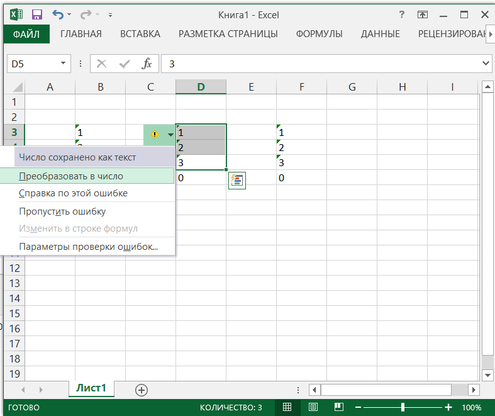Click the zoom slider handle

tap(403, 407)
